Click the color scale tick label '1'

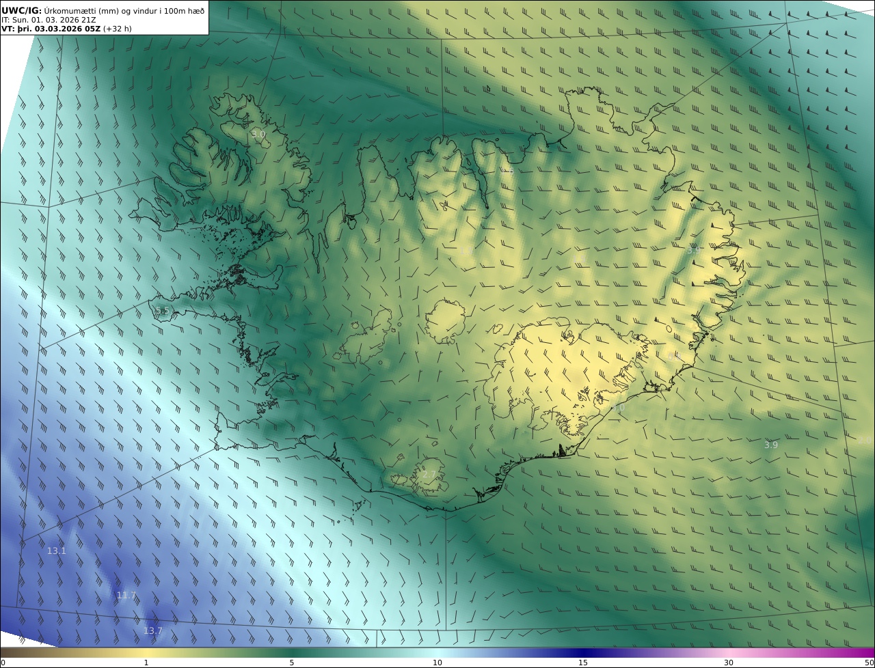(146, 663)
